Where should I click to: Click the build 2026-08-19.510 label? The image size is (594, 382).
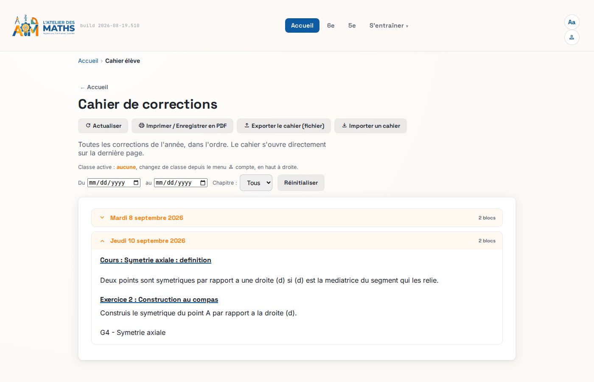click(110, 25)
